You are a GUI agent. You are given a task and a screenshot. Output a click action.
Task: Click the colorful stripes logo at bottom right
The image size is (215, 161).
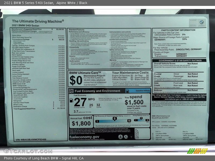[197, 151]
